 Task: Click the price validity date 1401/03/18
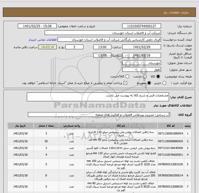click(142, 55)
